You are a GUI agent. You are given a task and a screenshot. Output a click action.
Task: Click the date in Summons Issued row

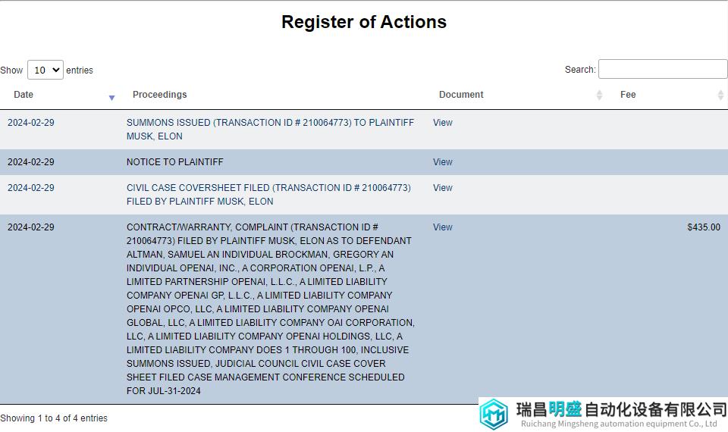click(30, 123)
